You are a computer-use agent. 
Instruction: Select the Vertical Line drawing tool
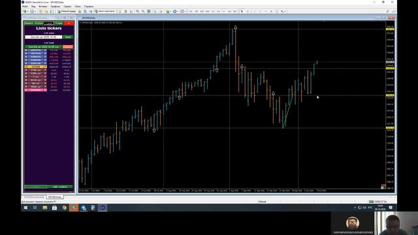[x=260, y=12]
